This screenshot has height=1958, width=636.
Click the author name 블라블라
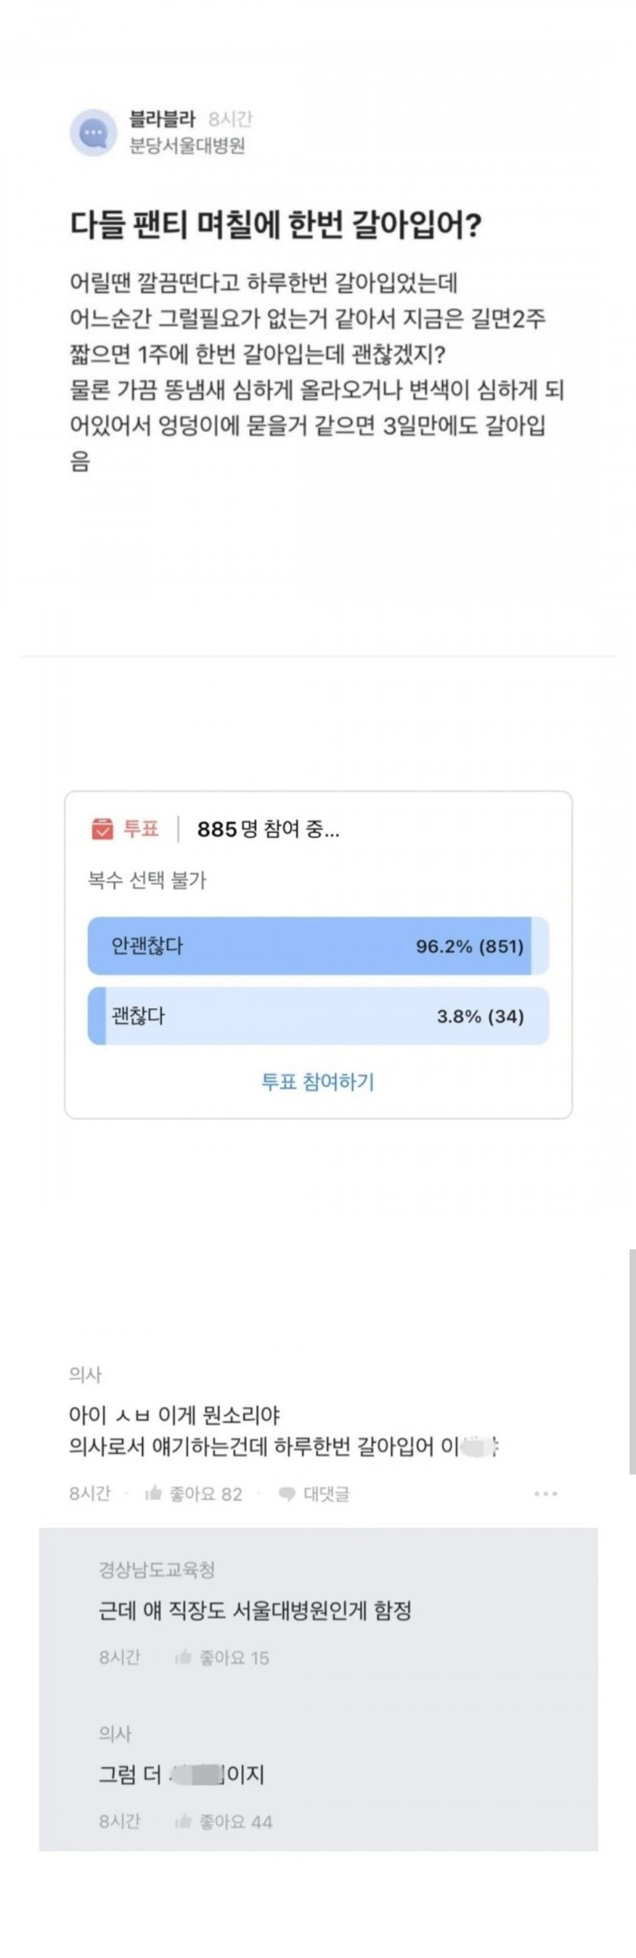pos(163,118)
